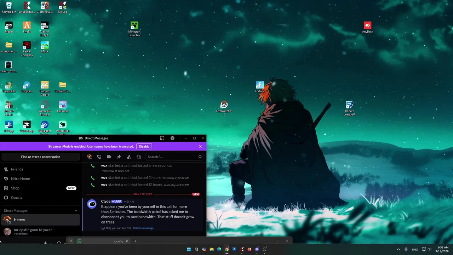Open the Discord Shop
Viewport: 453px width, 255px height.
point(40,188)
